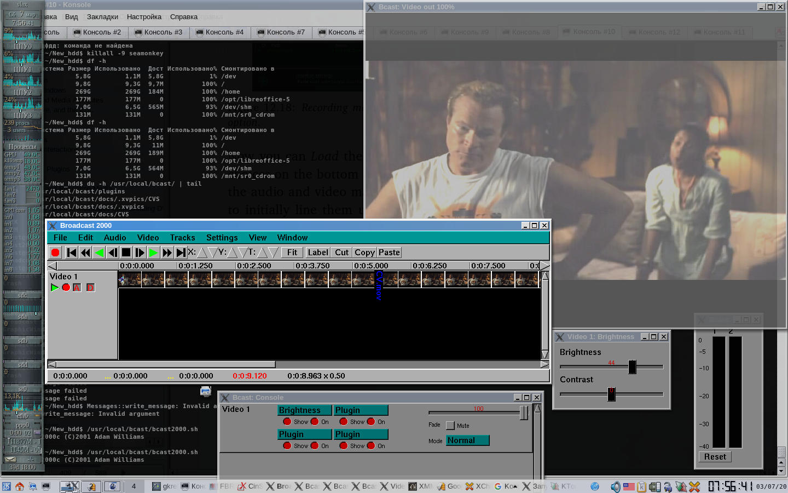This screenshot has width=788, height=493.
Task: Jump to the end of the timeline
Action: [181, 253]
